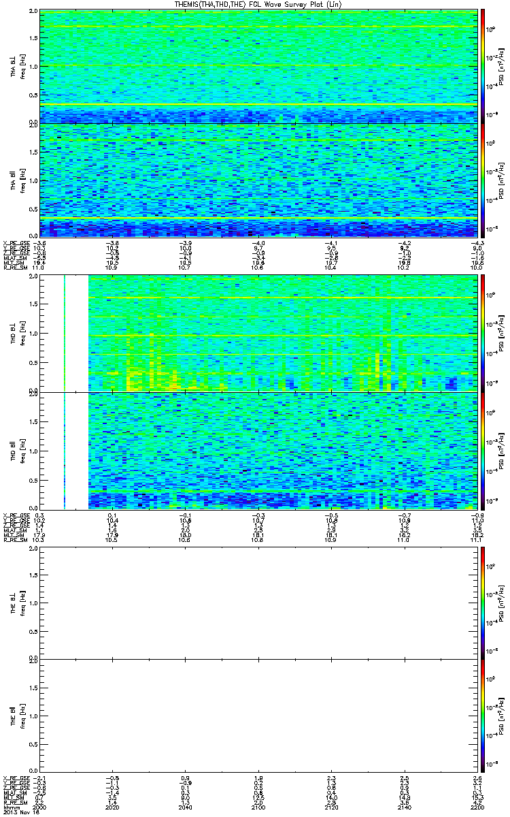This screenshot has width=510, height=817.
Task: Click the PSD [nT²/Hz] label beside the THA B⊥ color bar
Action: coord(501,66)
